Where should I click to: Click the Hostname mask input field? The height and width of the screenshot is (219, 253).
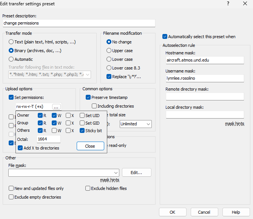(x=205, y=60)
